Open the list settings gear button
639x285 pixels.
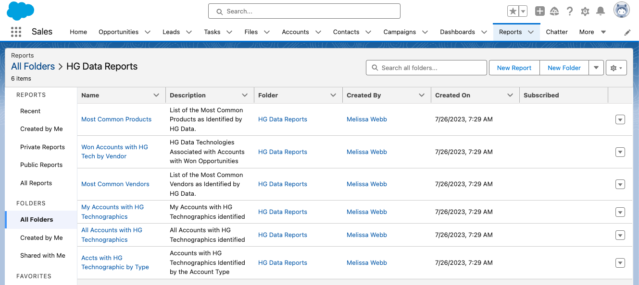(x=616, y=68)
